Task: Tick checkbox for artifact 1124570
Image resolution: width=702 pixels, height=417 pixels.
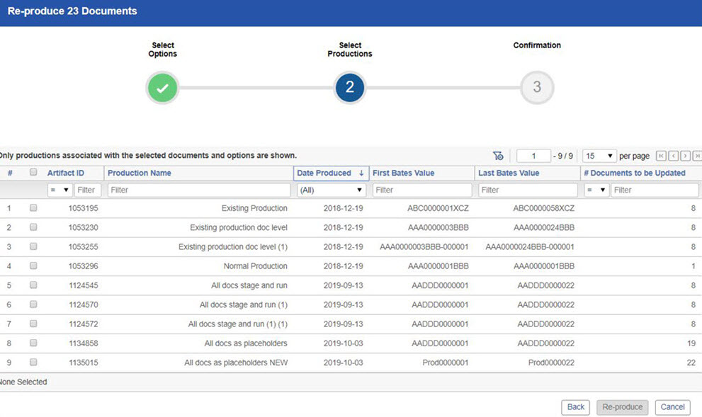Action: (x=33, y=304)
